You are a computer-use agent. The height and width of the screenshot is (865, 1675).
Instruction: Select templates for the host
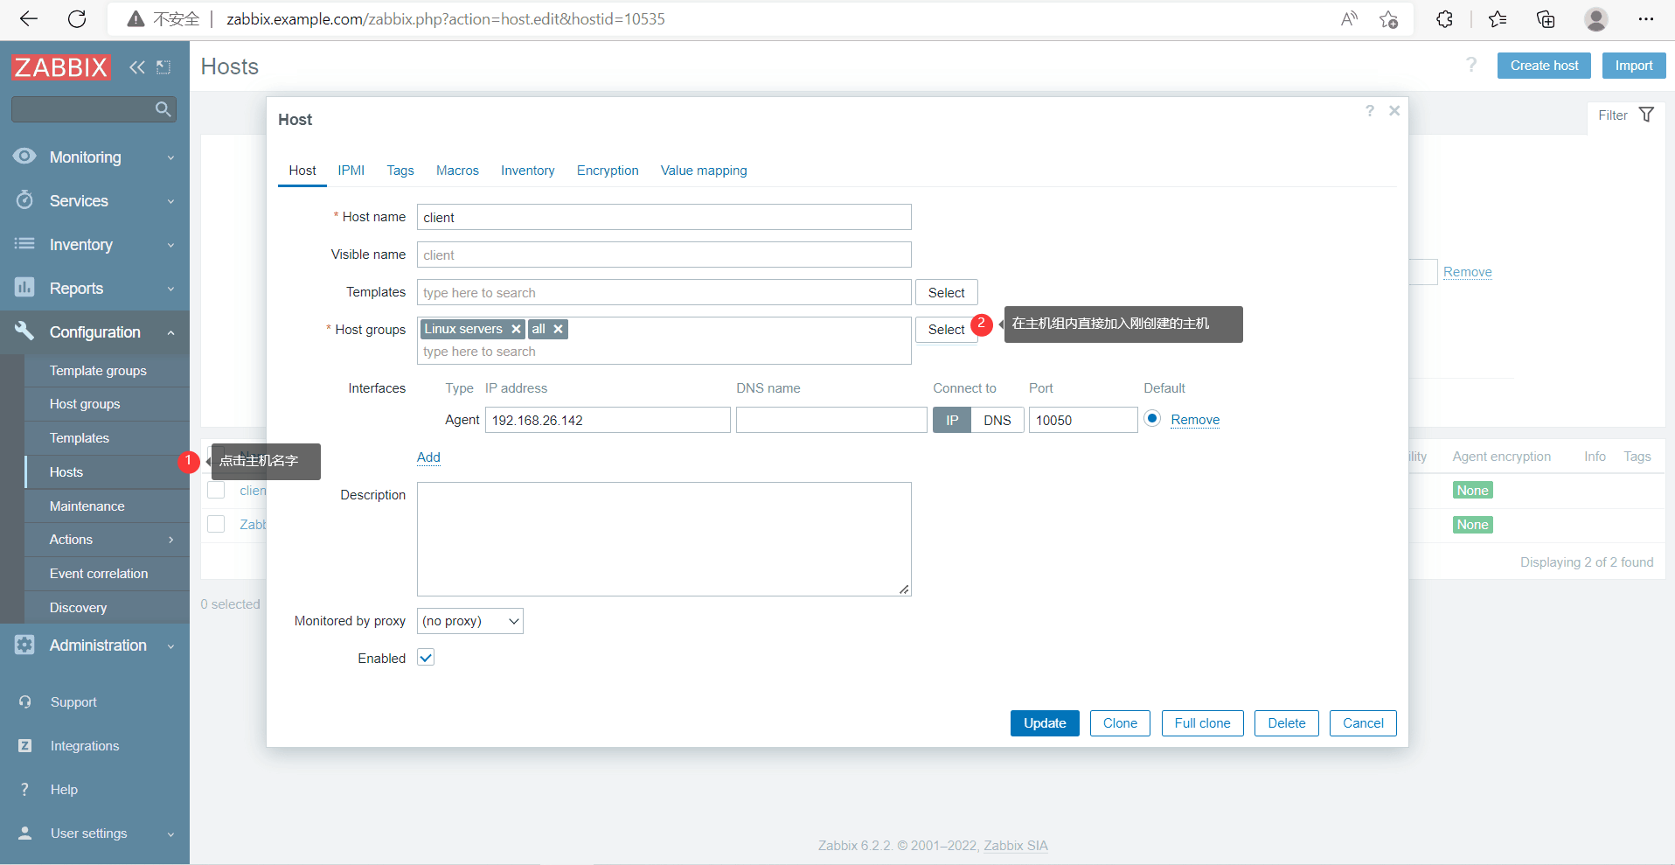click(946, 292)
